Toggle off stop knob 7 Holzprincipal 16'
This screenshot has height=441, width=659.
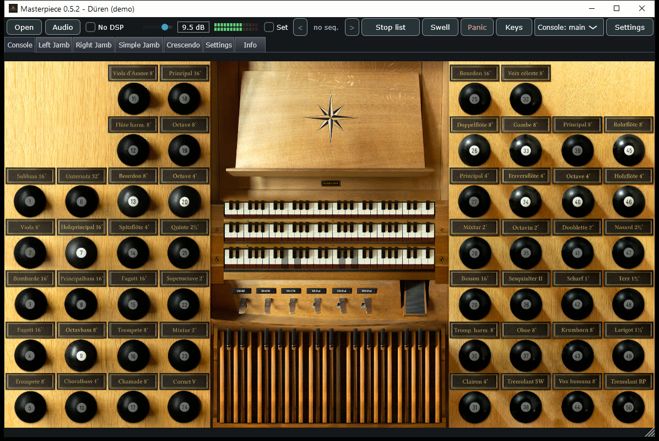click(81, 252)
